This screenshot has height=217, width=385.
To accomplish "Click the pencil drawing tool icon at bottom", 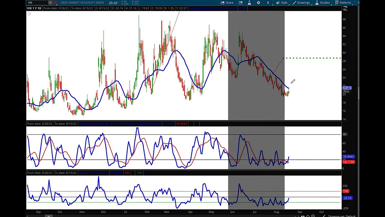I will (x=324, y=216).
